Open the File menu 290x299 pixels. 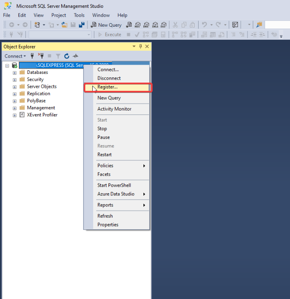click(x=7, y=15)
